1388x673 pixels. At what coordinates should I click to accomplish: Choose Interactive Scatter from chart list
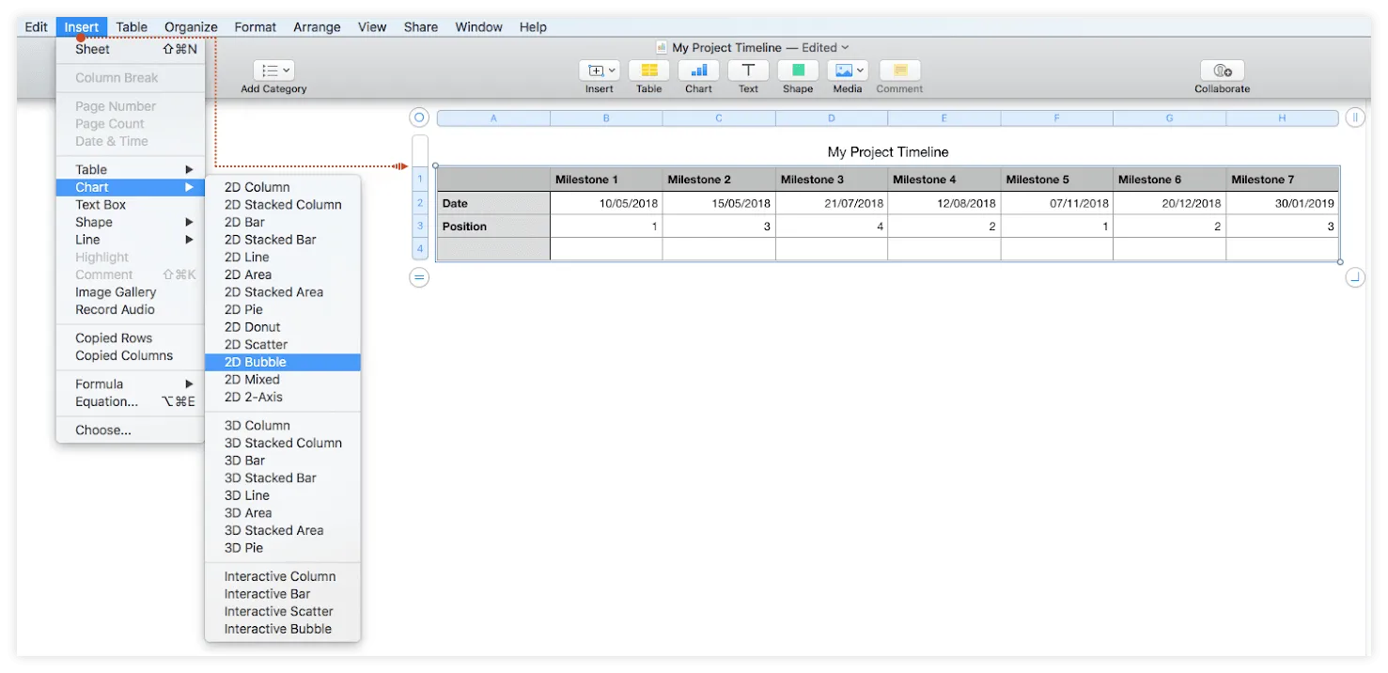click(x=278, y=611)
